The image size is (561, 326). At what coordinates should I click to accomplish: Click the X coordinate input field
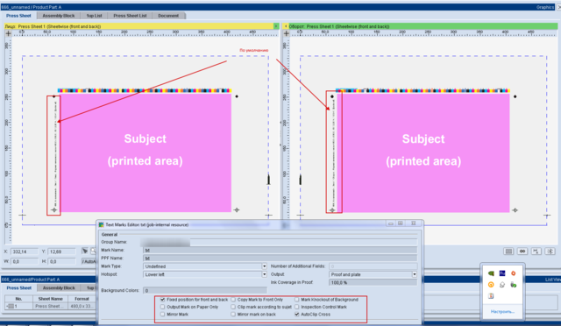point(24,252)
